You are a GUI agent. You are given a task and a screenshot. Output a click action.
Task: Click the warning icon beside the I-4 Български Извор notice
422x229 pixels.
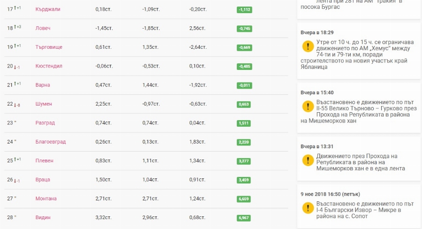tap(307, 208)
